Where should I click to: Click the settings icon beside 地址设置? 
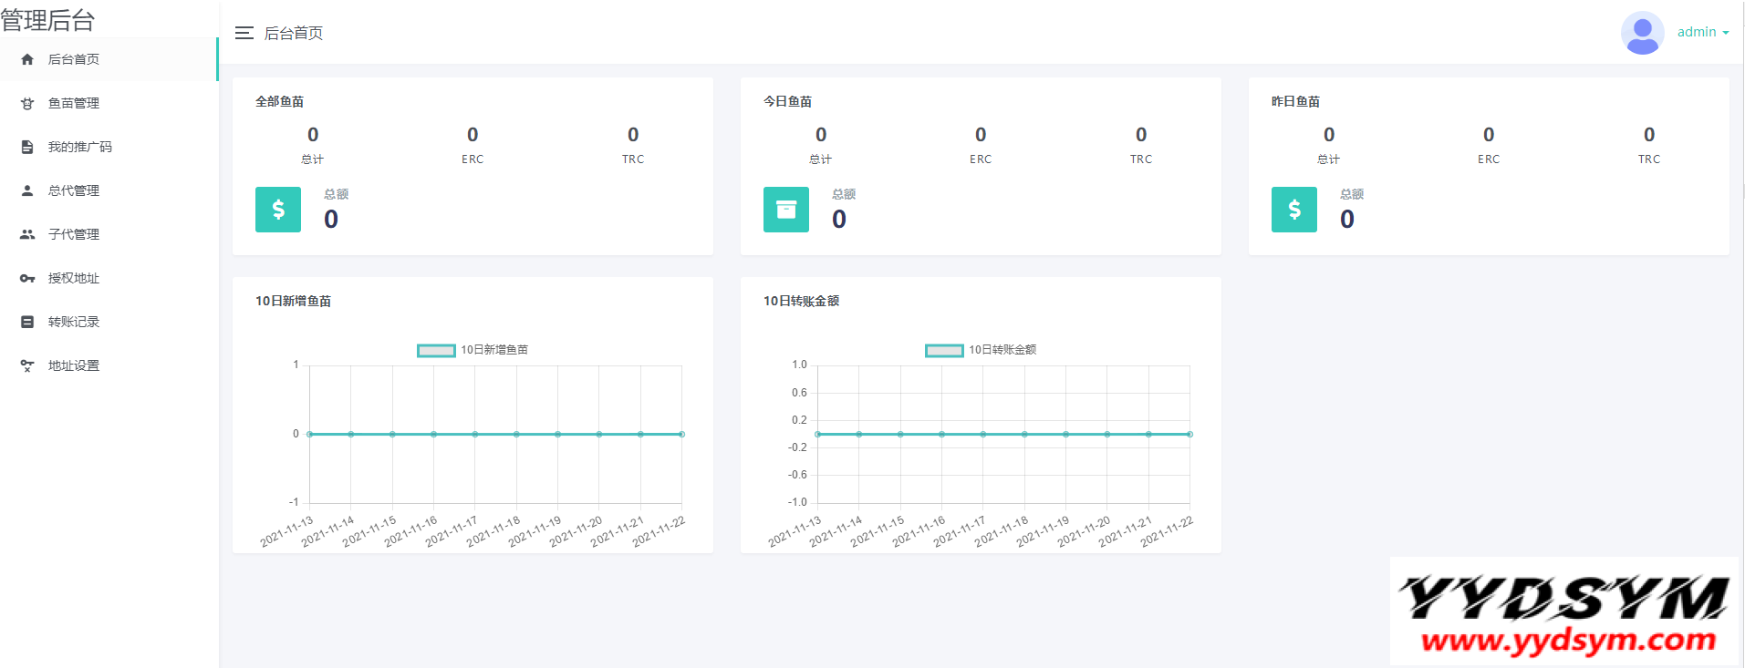27,365
